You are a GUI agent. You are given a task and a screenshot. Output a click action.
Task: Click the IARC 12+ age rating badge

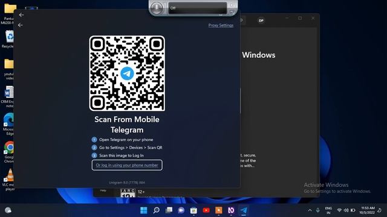point(128,193)
